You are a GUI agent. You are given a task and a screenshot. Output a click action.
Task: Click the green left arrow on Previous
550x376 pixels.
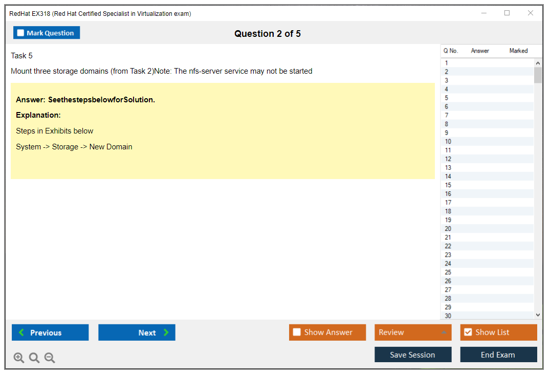pyautogui.click(x=21, y=333)
